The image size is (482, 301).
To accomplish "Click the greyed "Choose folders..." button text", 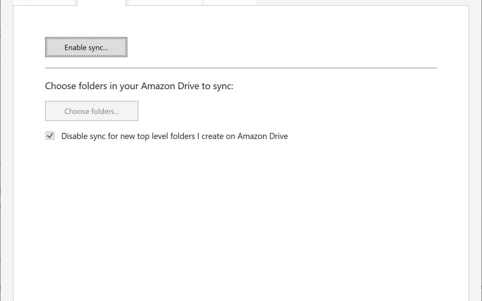I will 91,111.
